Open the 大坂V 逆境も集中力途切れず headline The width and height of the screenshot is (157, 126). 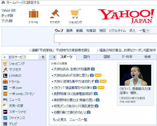(x=74, y=81)
